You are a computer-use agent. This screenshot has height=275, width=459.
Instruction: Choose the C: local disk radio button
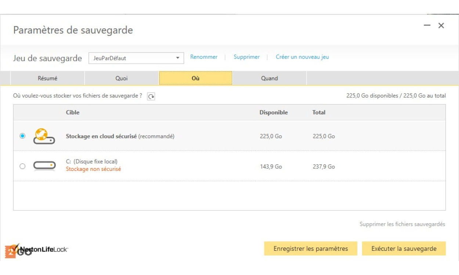(22, 166)
